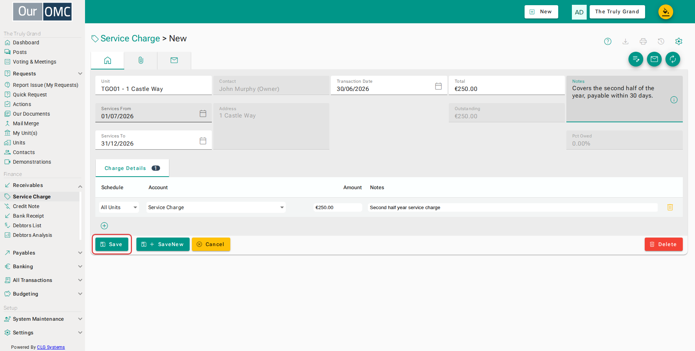The width and height of the screenshot is (695, 351).
Task: Open the Account Service Charge dropdown
Action: pyautogui.click(x=216, y=207)
